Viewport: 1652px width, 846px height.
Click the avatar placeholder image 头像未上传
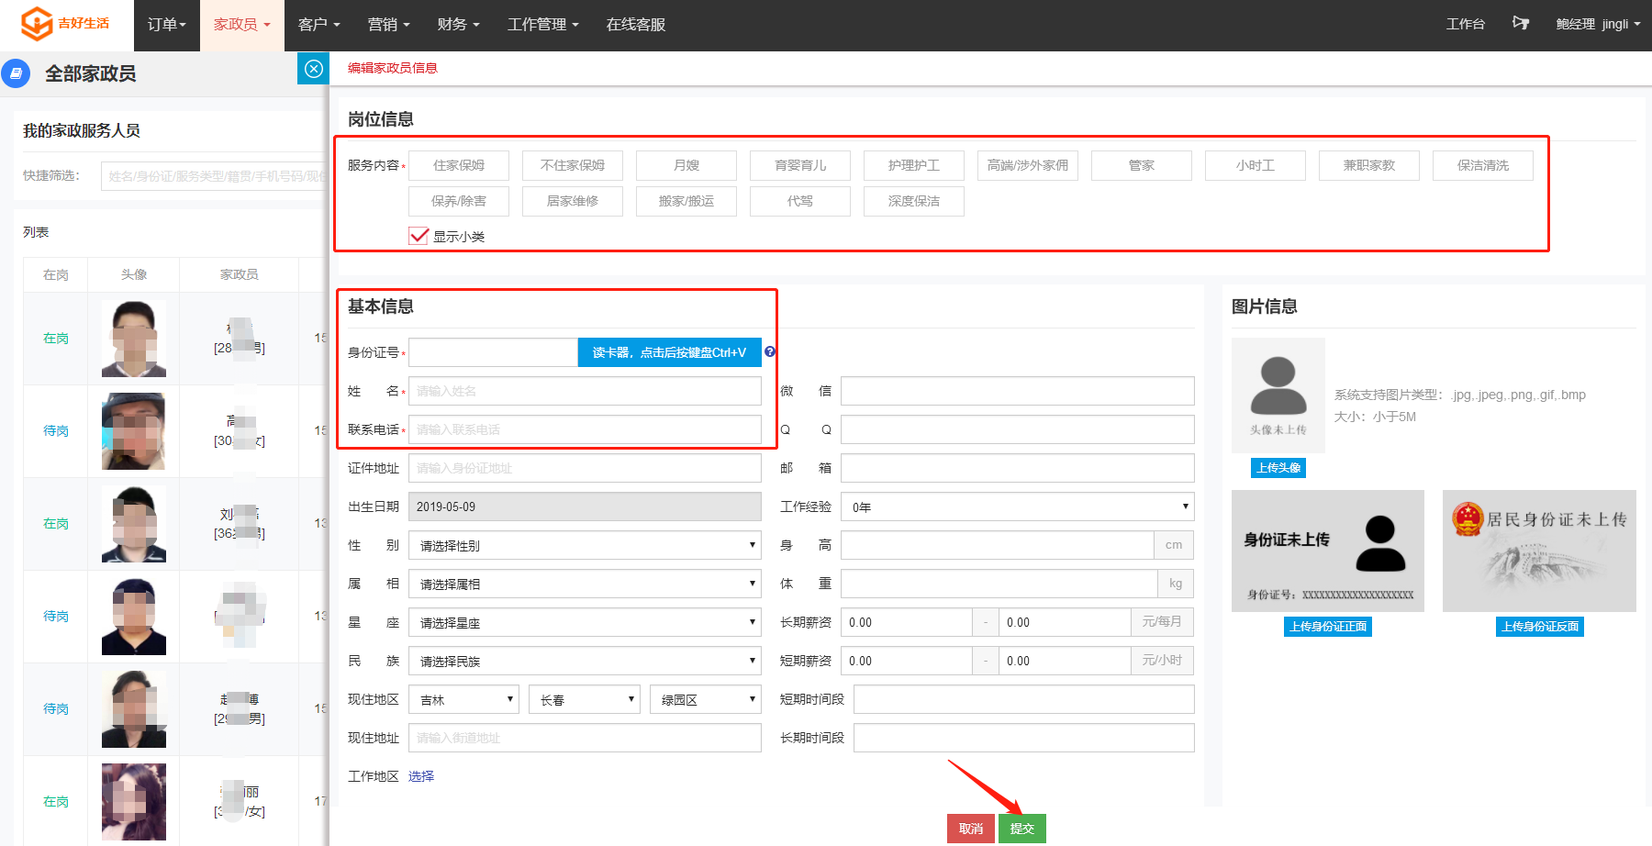(x=1278, y=395)
